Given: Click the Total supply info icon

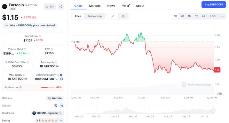Looking at the screenshot, I should click(56, 62).
